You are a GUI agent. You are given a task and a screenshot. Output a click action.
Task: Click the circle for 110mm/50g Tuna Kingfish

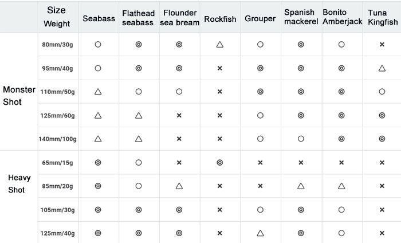click(x=382, y=92)
